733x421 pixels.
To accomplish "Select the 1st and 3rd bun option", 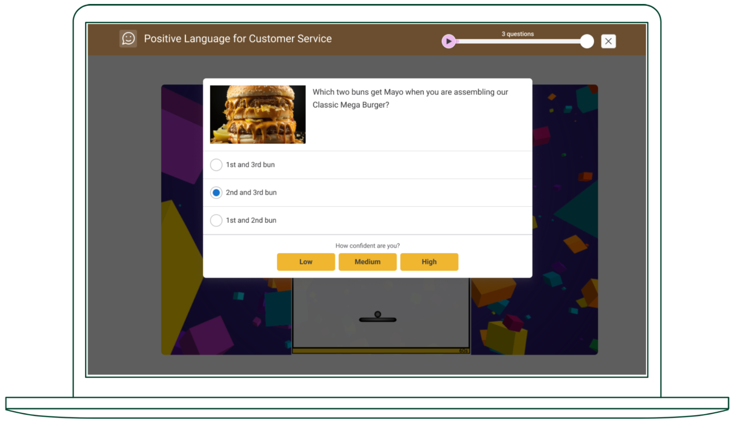I will click(x=216, y=165).
